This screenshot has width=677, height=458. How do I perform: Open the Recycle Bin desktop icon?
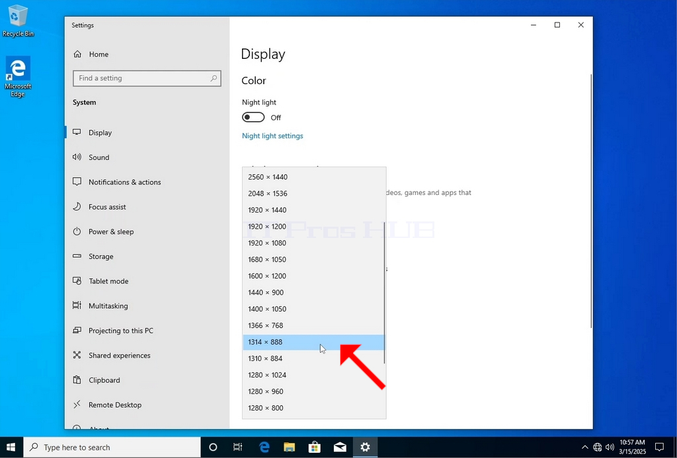point(18,20)
